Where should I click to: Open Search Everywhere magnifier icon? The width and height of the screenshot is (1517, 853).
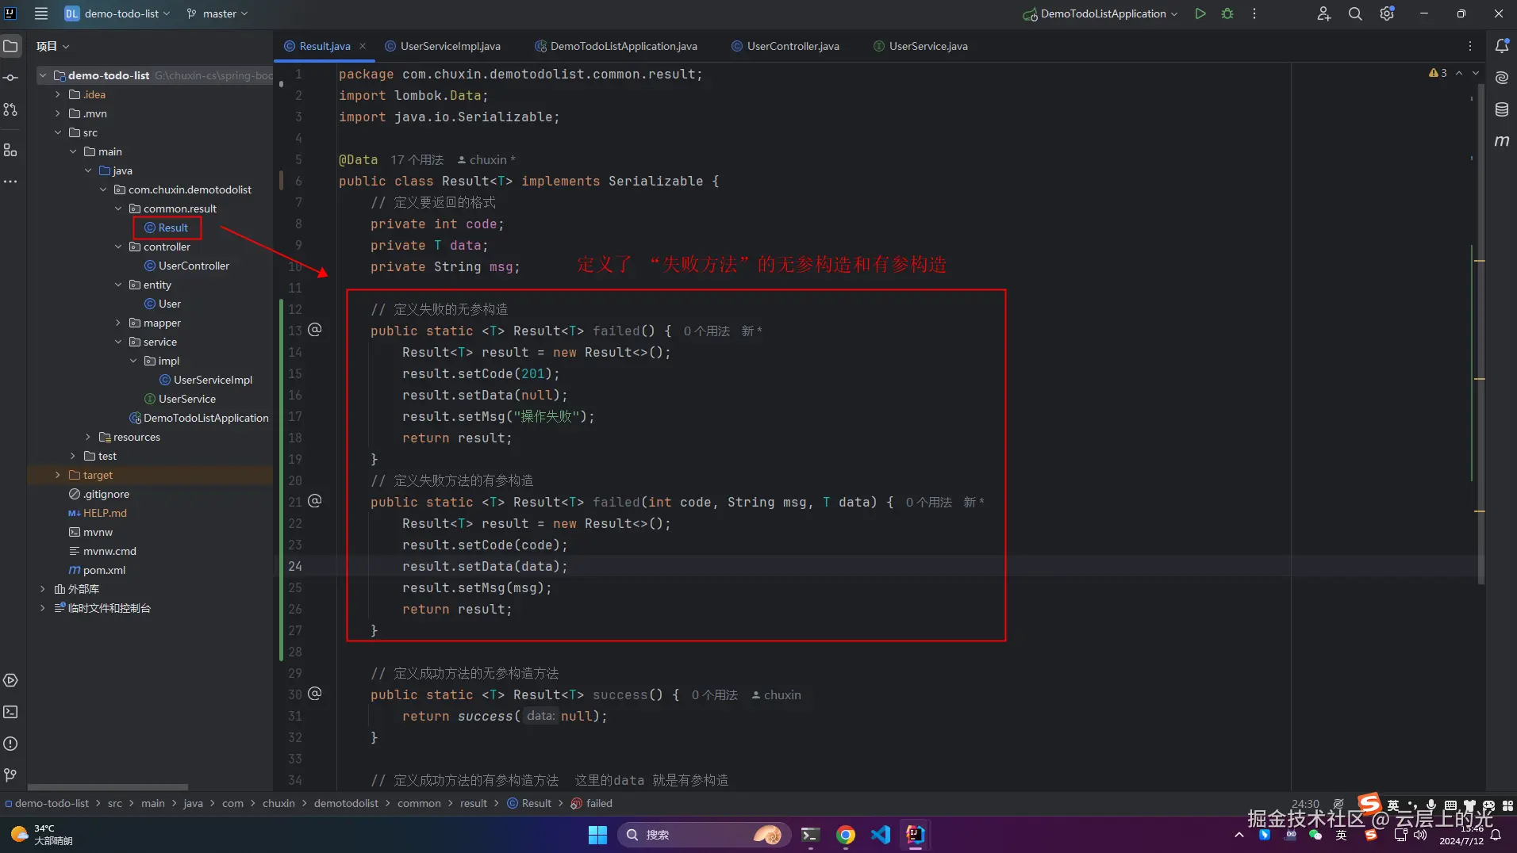[1355, 13]
